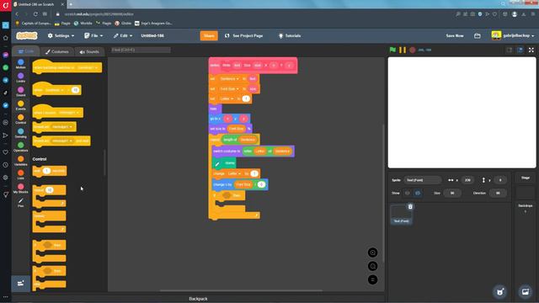Select the Control block category
539x303 pixels.
20,120
